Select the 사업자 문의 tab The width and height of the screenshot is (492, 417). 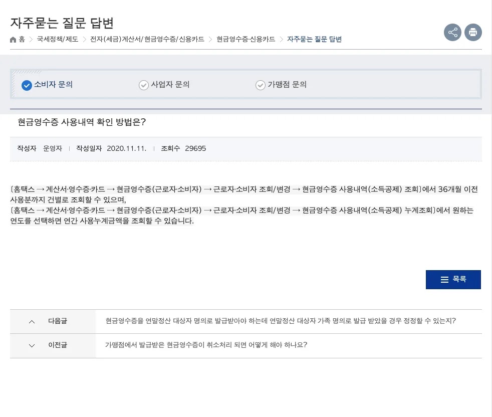(164, 85)
